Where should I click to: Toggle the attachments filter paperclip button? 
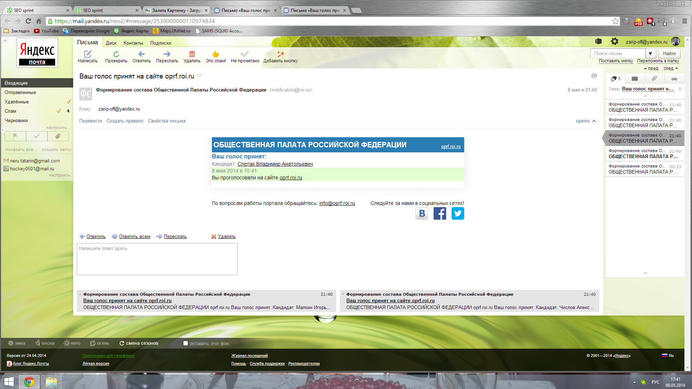58,136
